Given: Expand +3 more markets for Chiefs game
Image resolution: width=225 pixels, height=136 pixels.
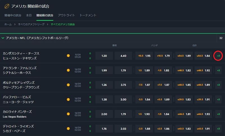Looking at the screenshot, I should [x=218, y=56].
